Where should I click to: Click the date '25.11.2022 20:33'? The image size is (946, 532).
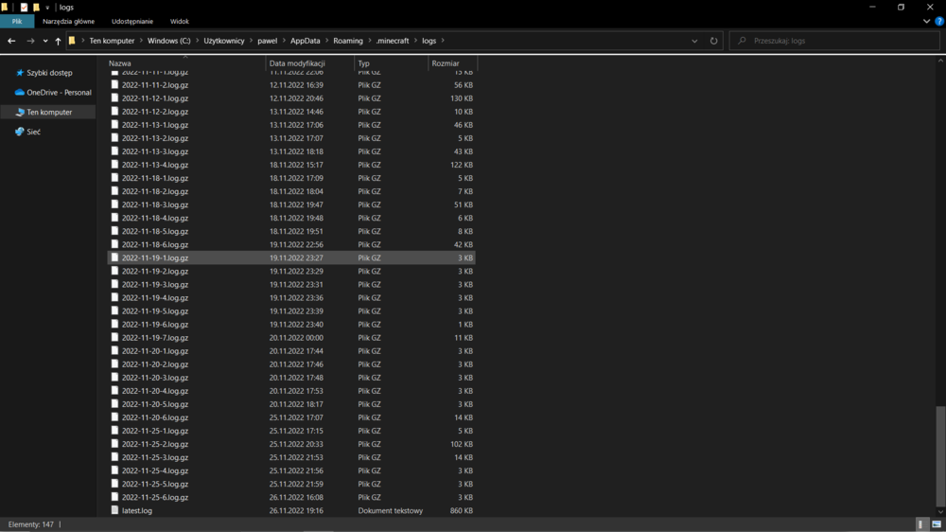296,444
